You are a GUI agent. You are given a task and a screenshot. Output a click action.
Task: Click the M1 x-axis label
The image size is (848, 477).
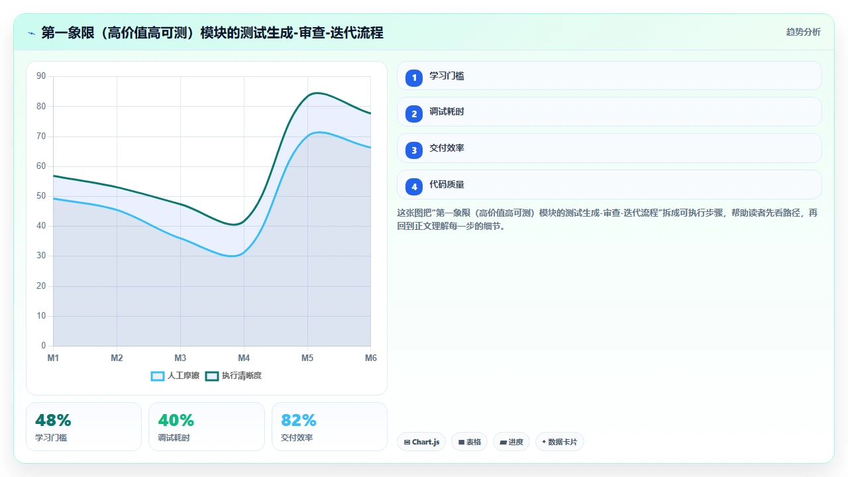click(x=53, y=358)
